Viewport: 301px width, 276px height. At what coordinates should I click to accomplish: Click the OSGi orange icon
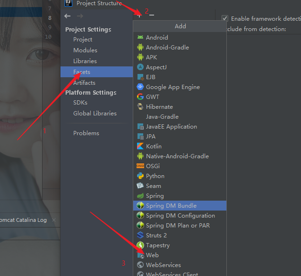(x=140, y=166)
